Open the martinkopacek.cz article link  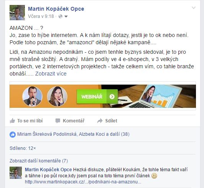coord(83,182)
